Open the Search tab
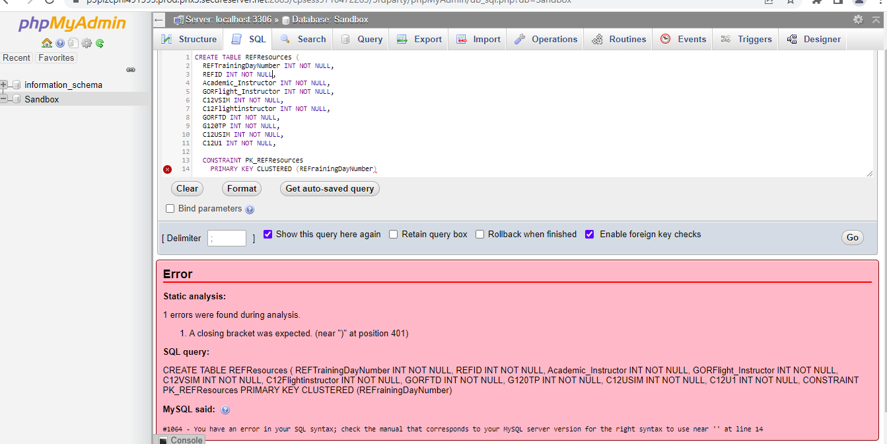Viewport: 887px width, 444px height. [303, 39]
